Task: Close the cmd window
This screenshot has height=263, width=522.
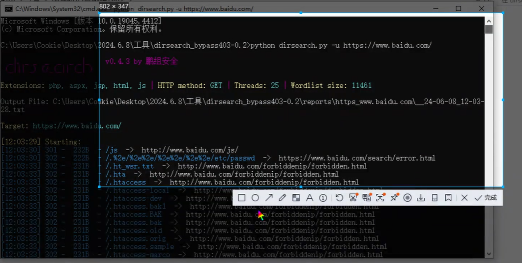Action: click(x=481, y=9)
